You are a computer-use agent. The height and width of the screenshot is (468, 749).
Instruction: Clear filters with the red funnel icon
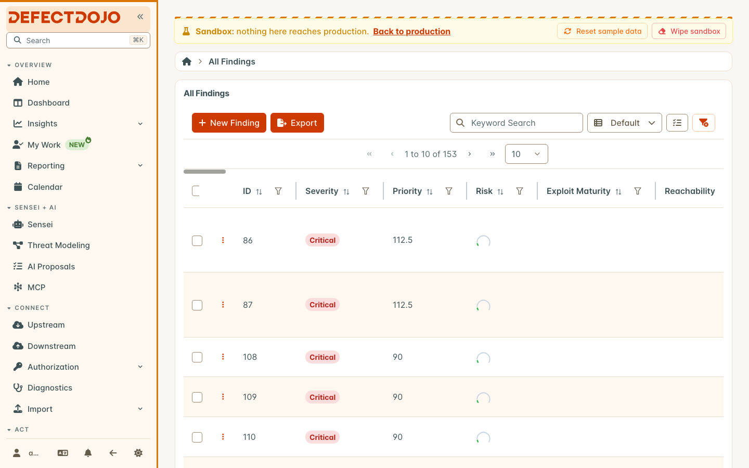[704, 123]
